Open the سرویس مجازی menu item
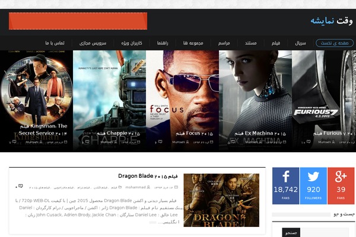This screenshot has width=356, height=237. (x=93, y=43)
